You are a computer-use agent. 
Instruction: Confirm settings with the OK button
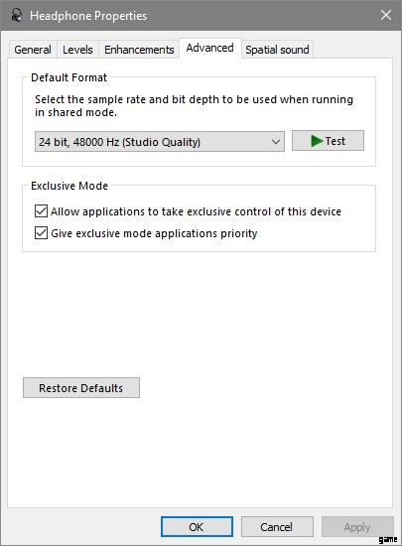[x=197, y=526]
